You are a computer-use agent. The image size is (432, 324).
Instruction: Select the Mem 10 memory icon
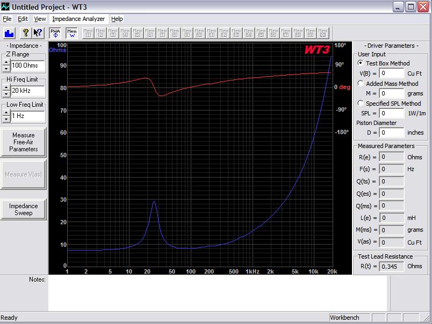click(199, 33)
